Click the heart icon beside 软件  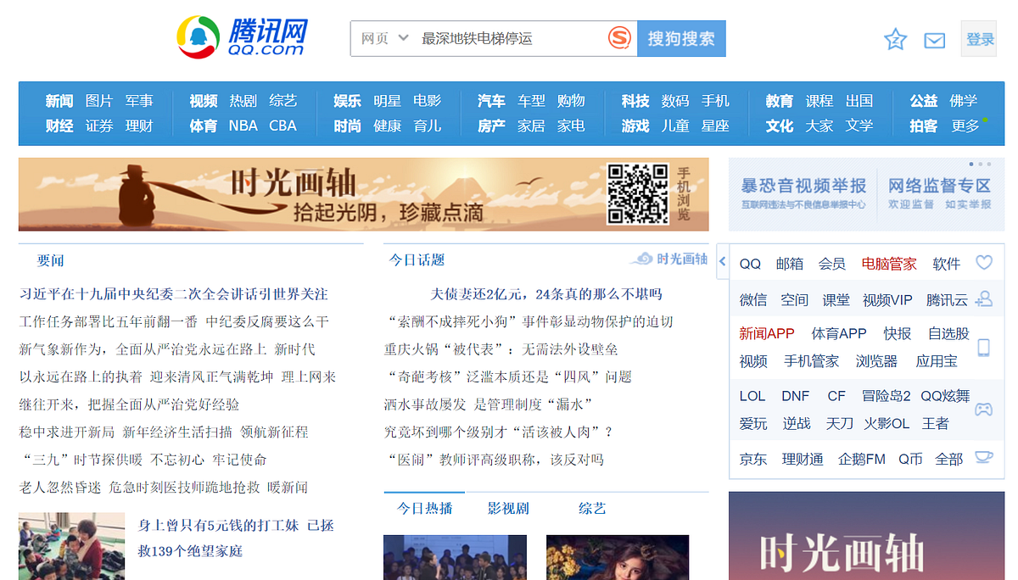tap(984, 263)
